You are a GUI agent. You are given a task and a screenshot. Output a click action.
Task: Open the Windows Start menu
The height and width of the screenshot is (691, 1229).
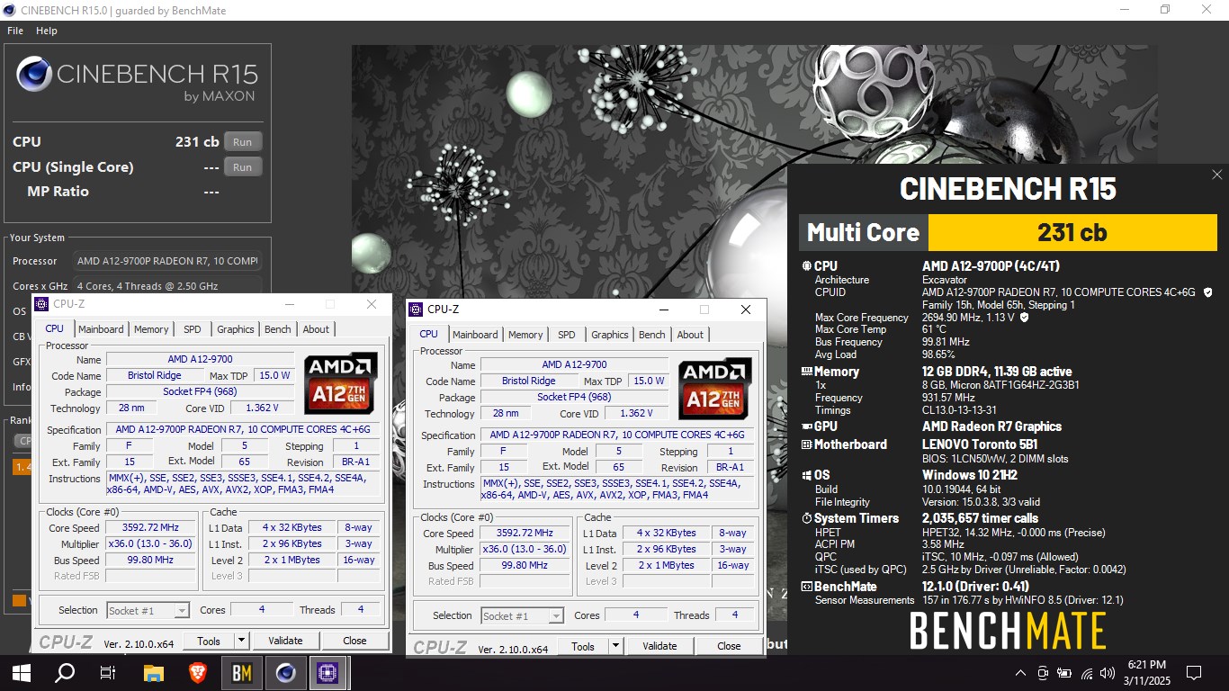point(22,672)
